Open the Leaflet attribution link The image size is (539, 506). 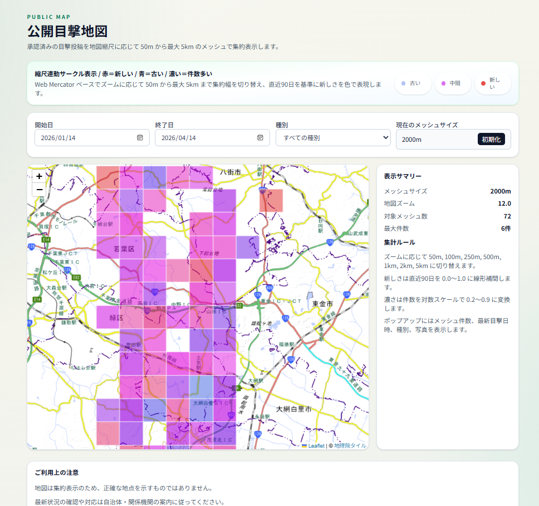coord(316,445)
